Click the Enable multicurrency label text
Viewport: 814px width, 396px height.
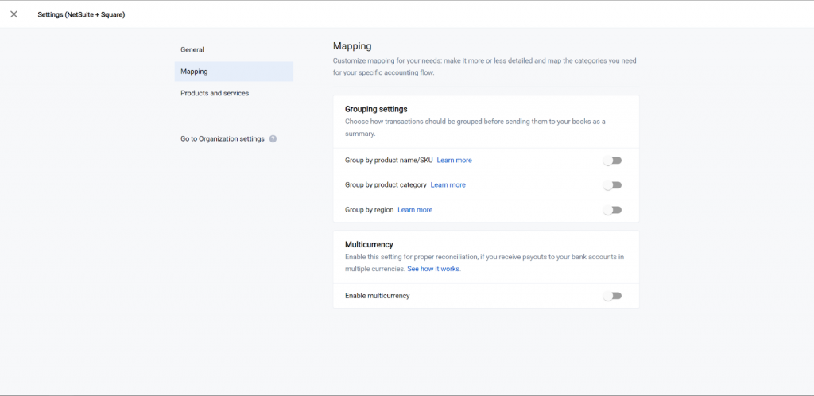point(378,296)
